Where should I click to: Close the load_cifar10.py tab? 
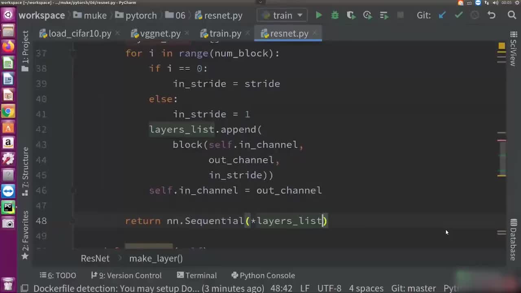click(x=118, y=33)
